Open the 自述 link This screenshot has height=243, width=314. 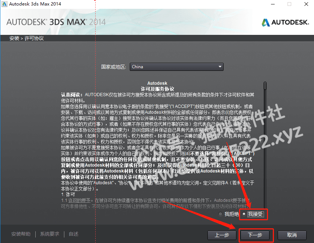click(74, 234)
